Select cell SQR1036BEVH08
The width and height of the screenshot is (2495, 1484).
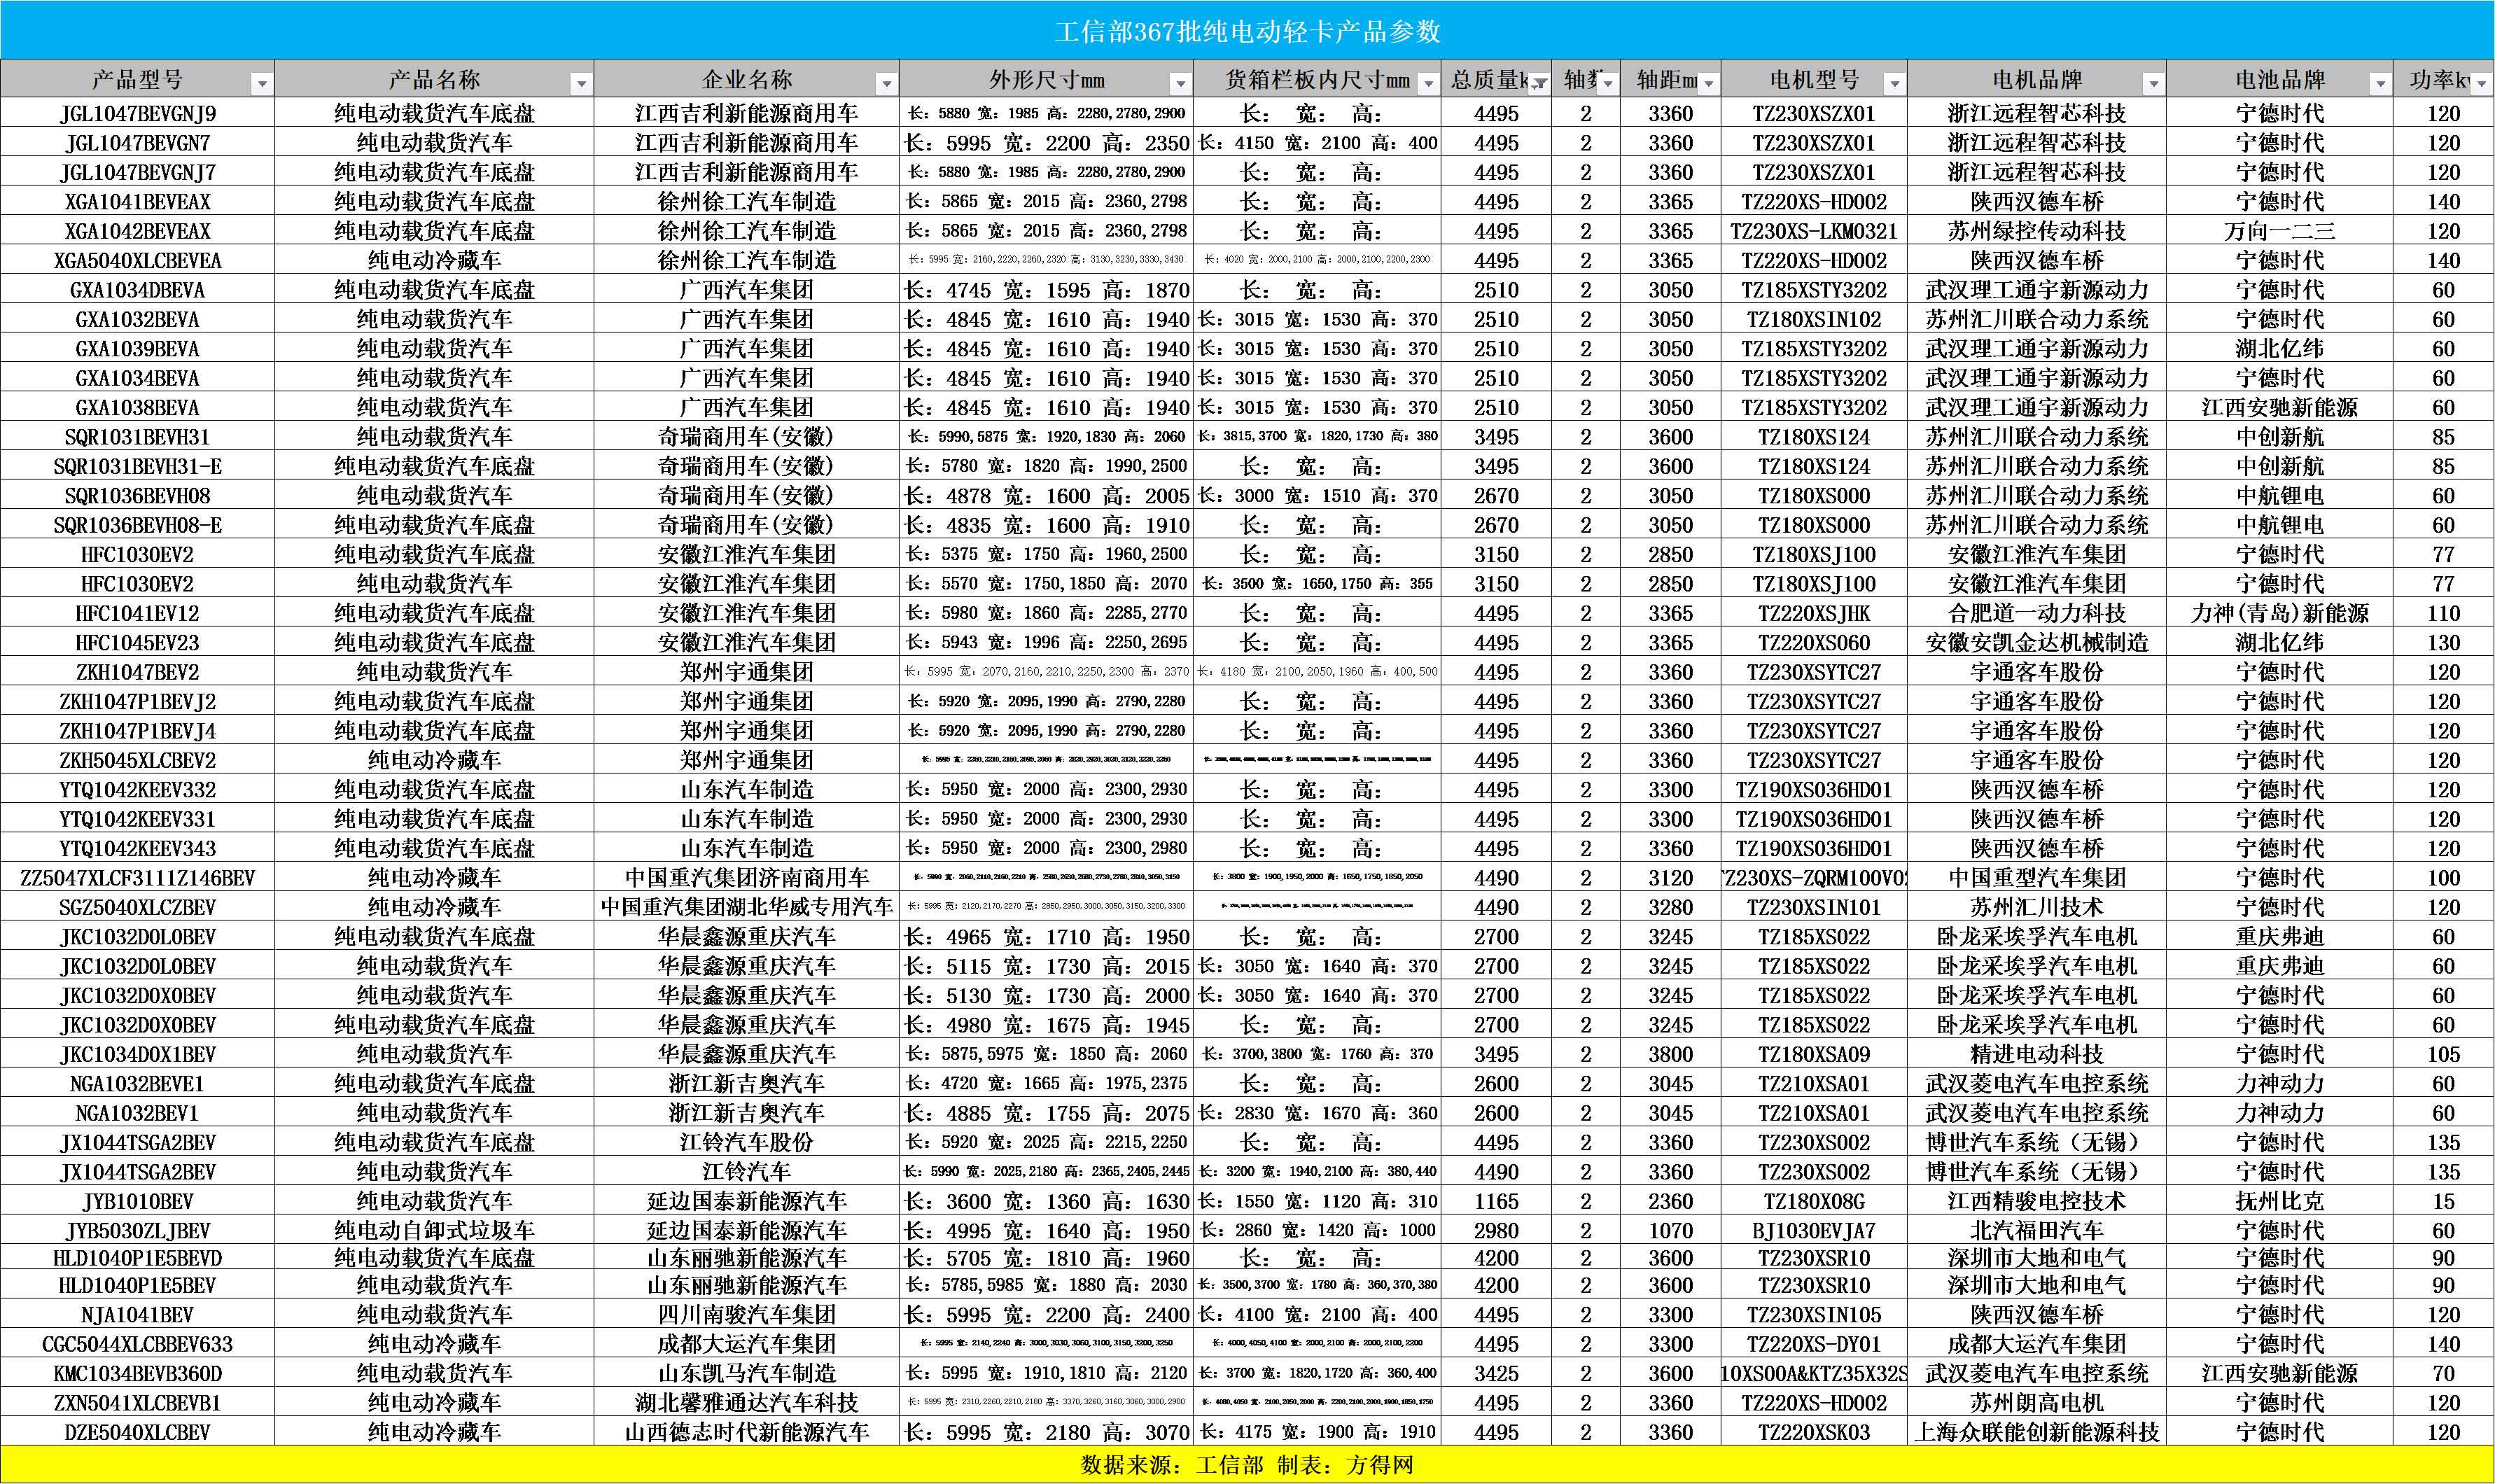tap(138, 496)
